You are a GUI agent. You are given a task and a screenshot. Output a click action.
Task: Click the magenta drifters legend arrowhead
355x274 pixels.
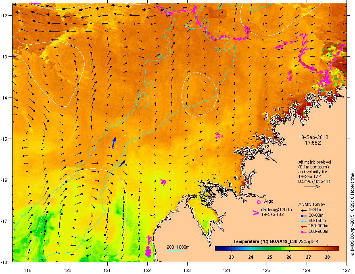(x=256, y=213)
